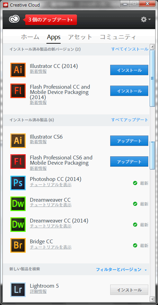Click the green check next to Bridge CC
Screen dimensions: 158x305
click(x=135, y=245)
